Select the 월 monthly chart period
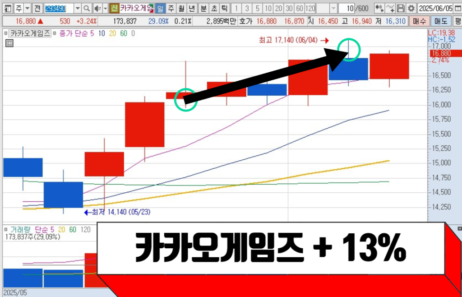The image size is (462, 297). (x=181, y=9)
